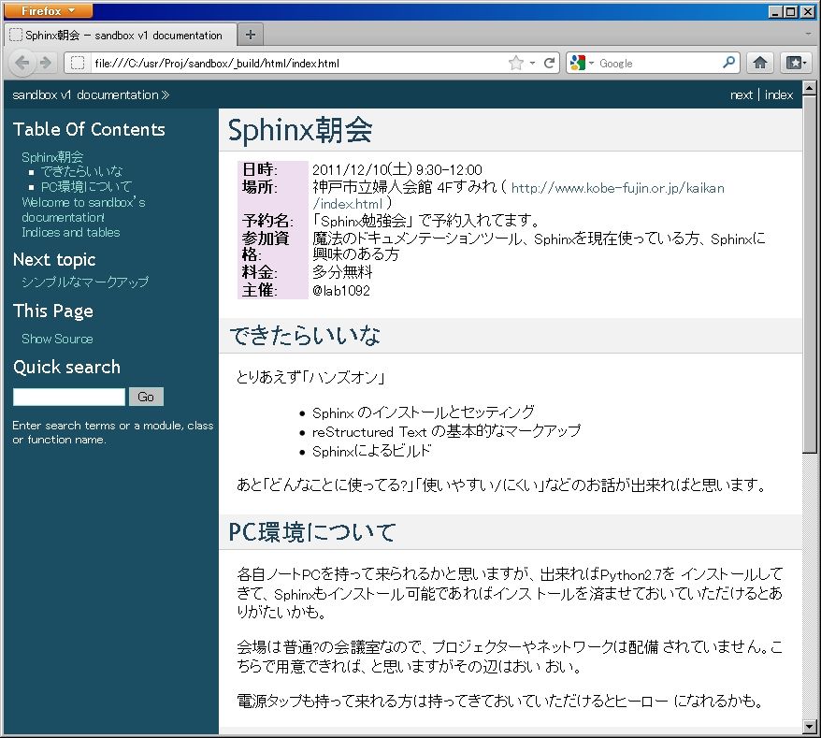Open the index link

point(779,94)
